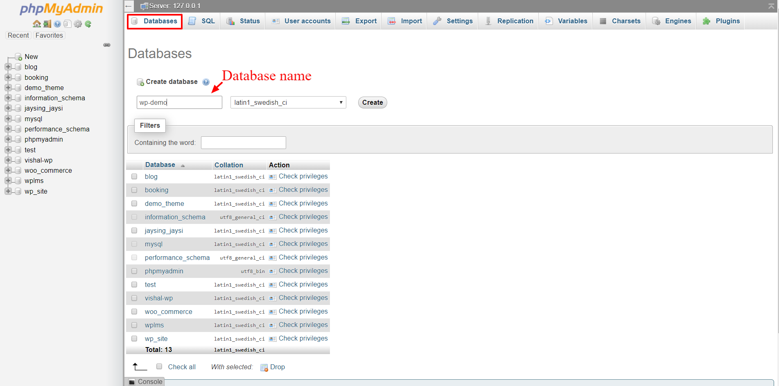This screenshot has width=779, height=386.
Task: Click the Drop icon next to With selected
Action: (264, 367)
